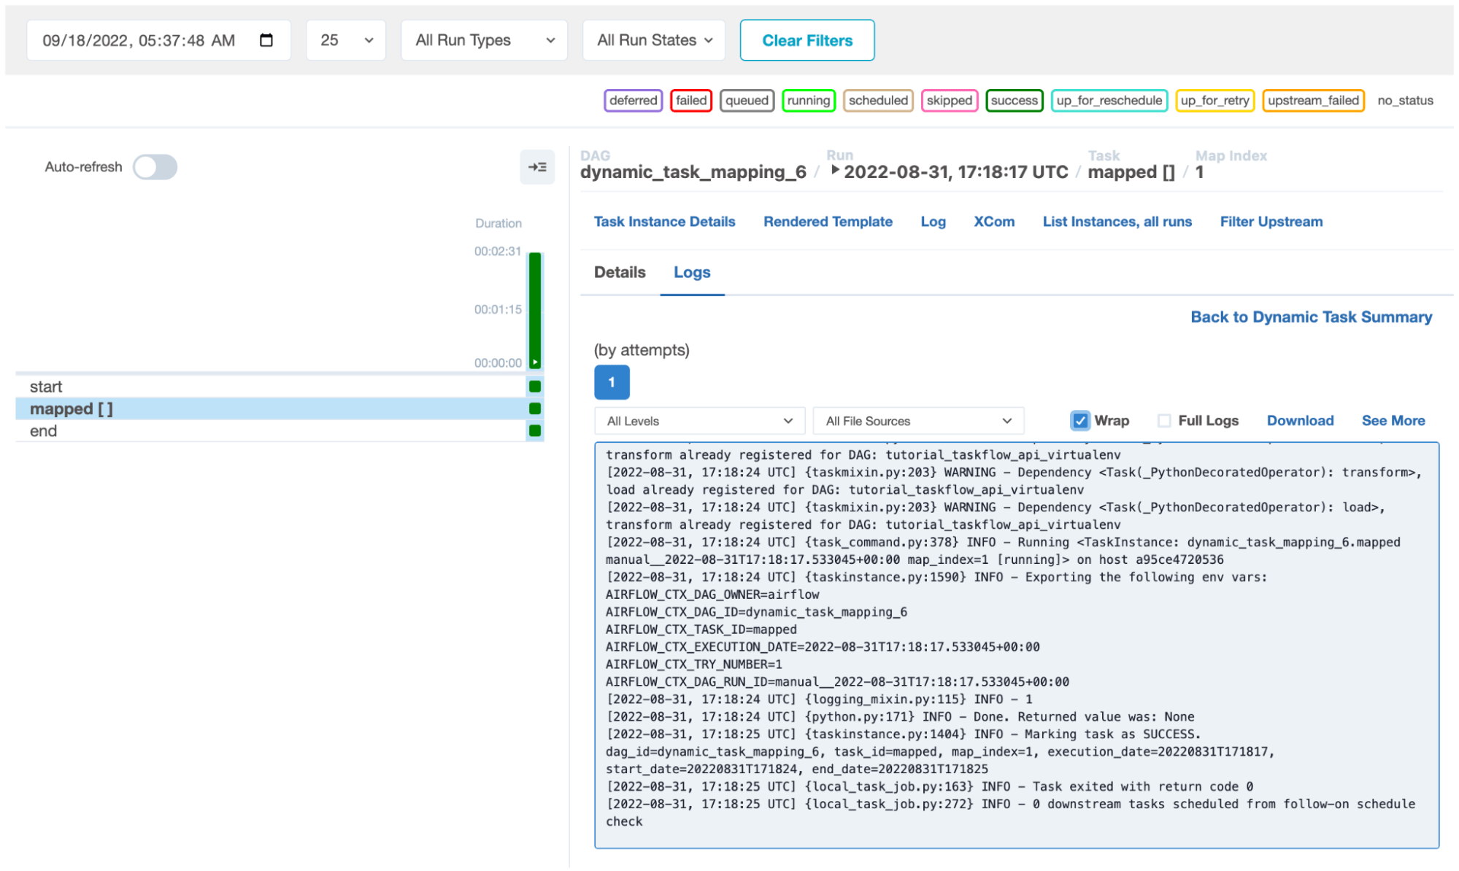Image resolution: width=1459 pixels, height=871 pixels.
Task: Click the green status square beside mapped
Action: click(x=535, y=409)
